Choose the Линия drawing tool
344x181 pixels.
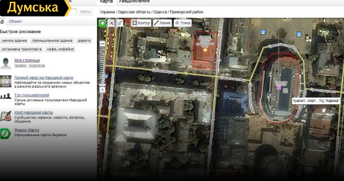click(162, 23)
